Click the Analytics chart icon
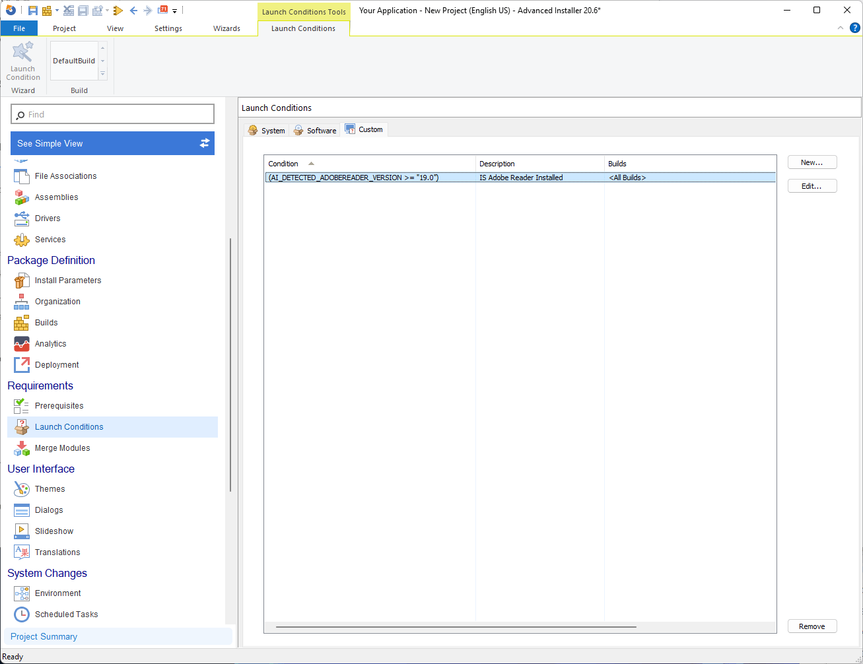The height and width of the screenshot is (664, 863). (22, 344)
